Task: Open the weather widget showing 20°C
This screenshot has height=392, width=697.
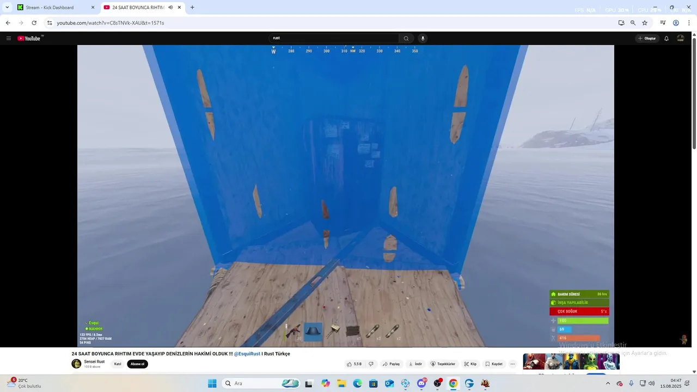Action: (24, 383)
